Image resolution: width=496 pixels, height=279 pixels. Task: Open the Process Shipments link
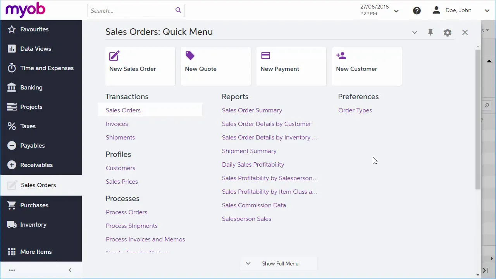pyautogui.click(x=132, y=226)
